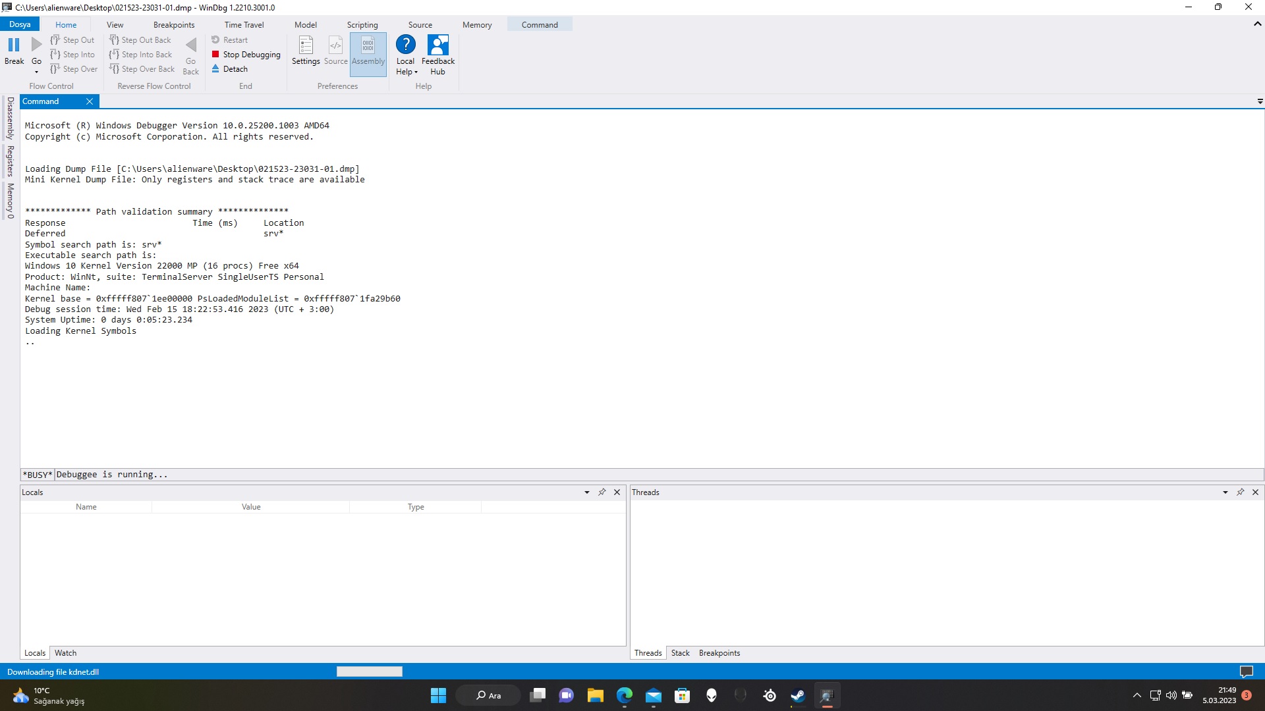Open the Threads panel dropdown arrow
1265x711 pixels.
click(x=1225, y=492)
